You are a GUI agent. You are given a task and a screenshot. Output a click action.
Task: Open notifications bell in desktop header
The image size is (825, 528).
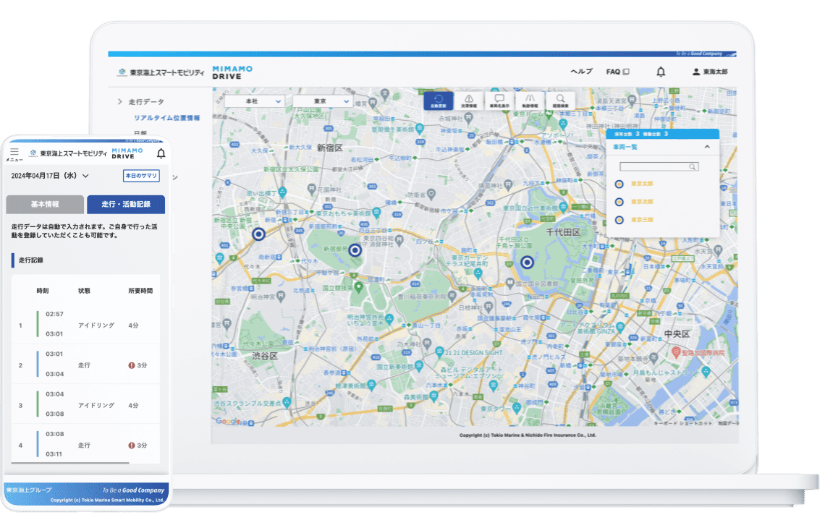click(x=661, y=72)
